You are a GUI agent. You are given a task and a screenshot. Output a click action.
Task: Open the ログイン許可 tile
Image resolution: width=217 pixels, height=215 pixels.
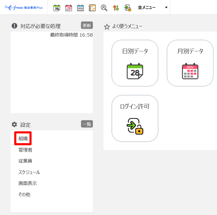pyautogui.click(x=135, y=118)
